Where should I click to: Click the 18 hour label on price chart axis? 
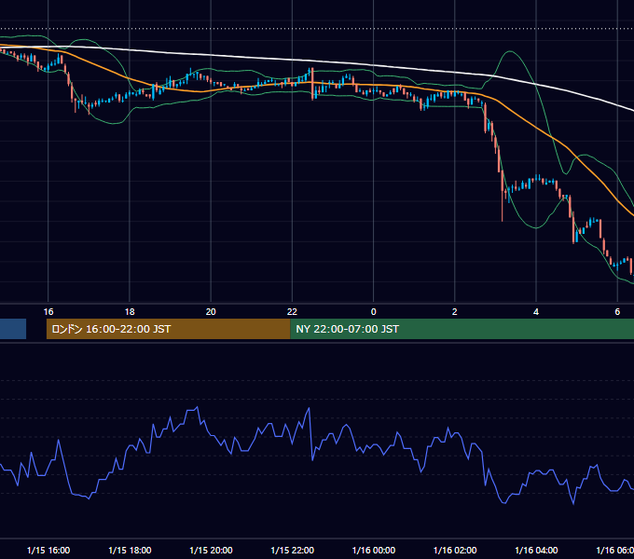pyautogui.click(x=130, y=312)
